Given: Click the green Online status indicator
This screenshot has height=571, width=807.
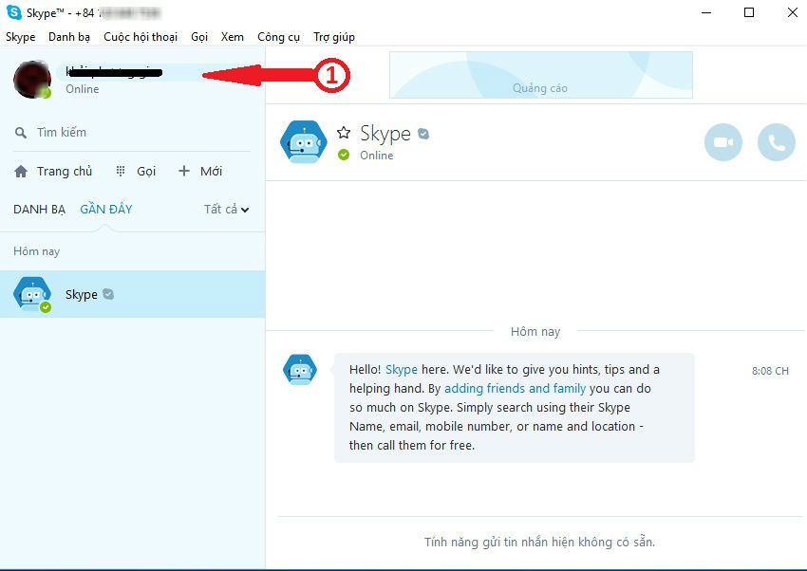Looking at the screenshot, I should (343, 154).
